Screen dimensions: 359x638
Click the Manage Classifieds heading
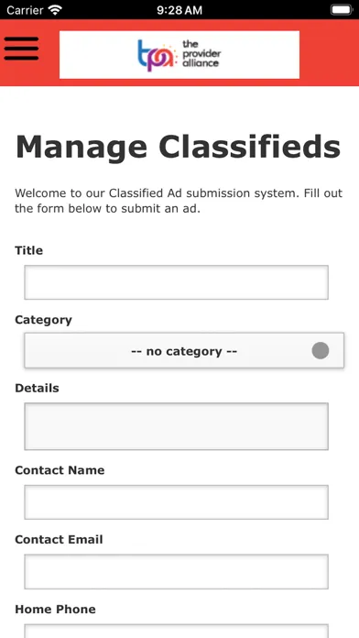(178, 147)
